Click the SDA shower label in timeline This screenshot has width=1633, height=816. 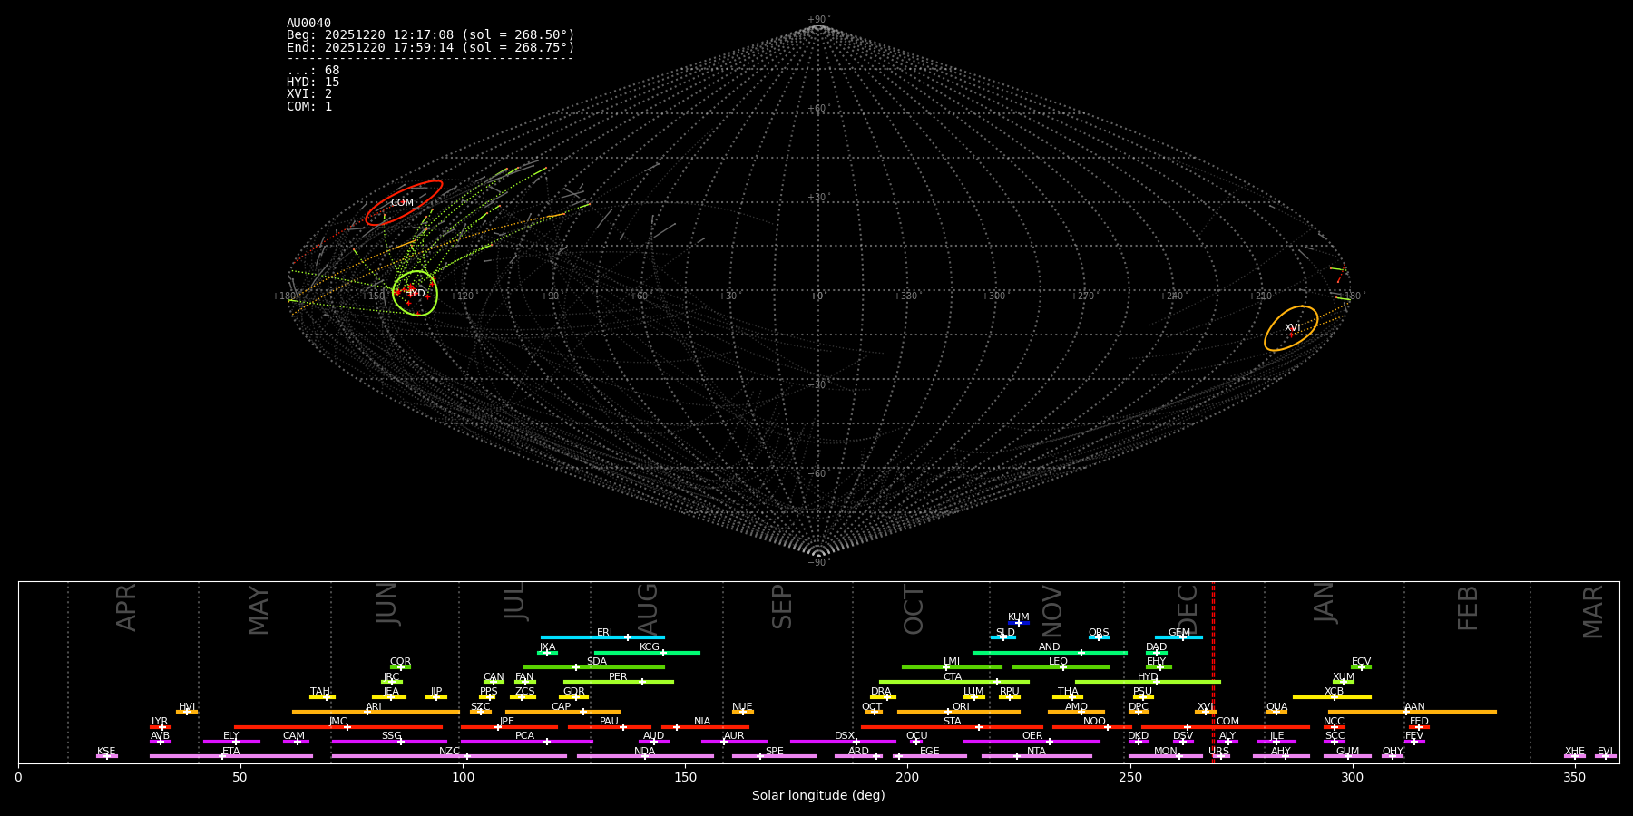[597, 662]
